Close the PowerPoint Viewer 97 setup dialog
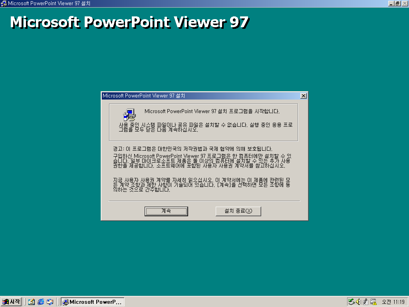 pyautogui.click(x=304, y=96)
